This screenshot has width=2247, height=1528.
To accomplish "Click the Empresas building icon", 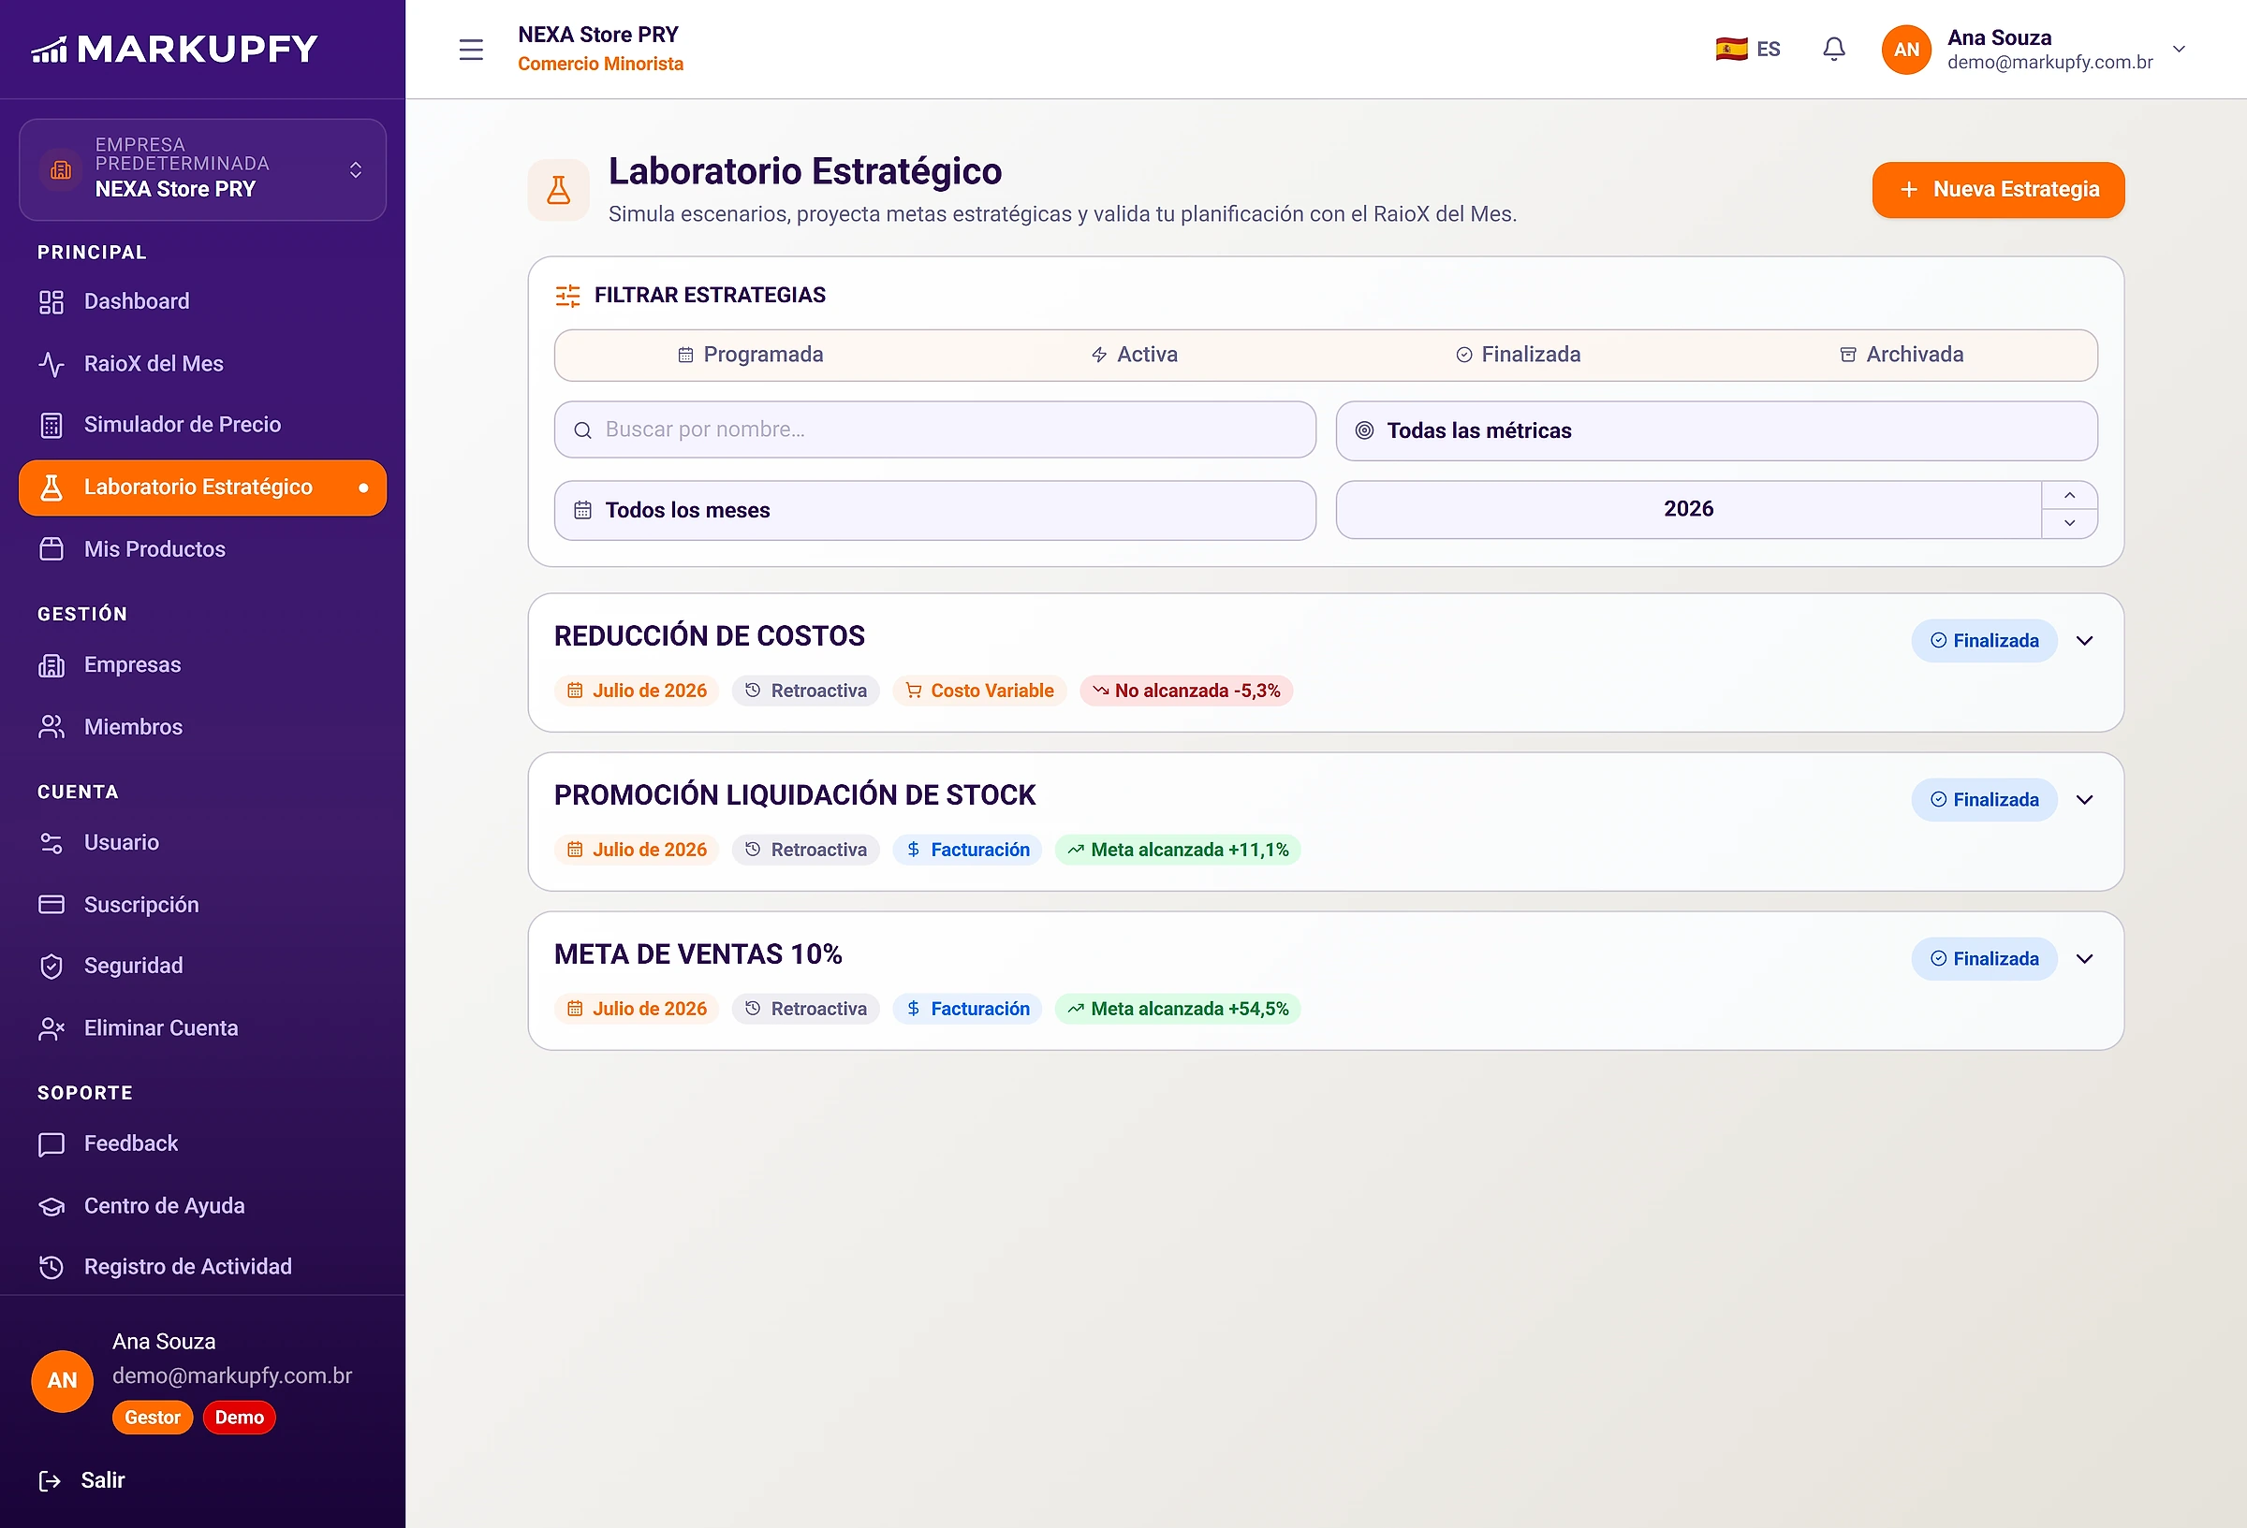I will coord(51,665).
